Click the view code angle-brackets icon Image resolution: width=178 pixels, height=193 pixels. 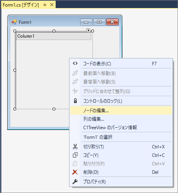coord(75,63)
